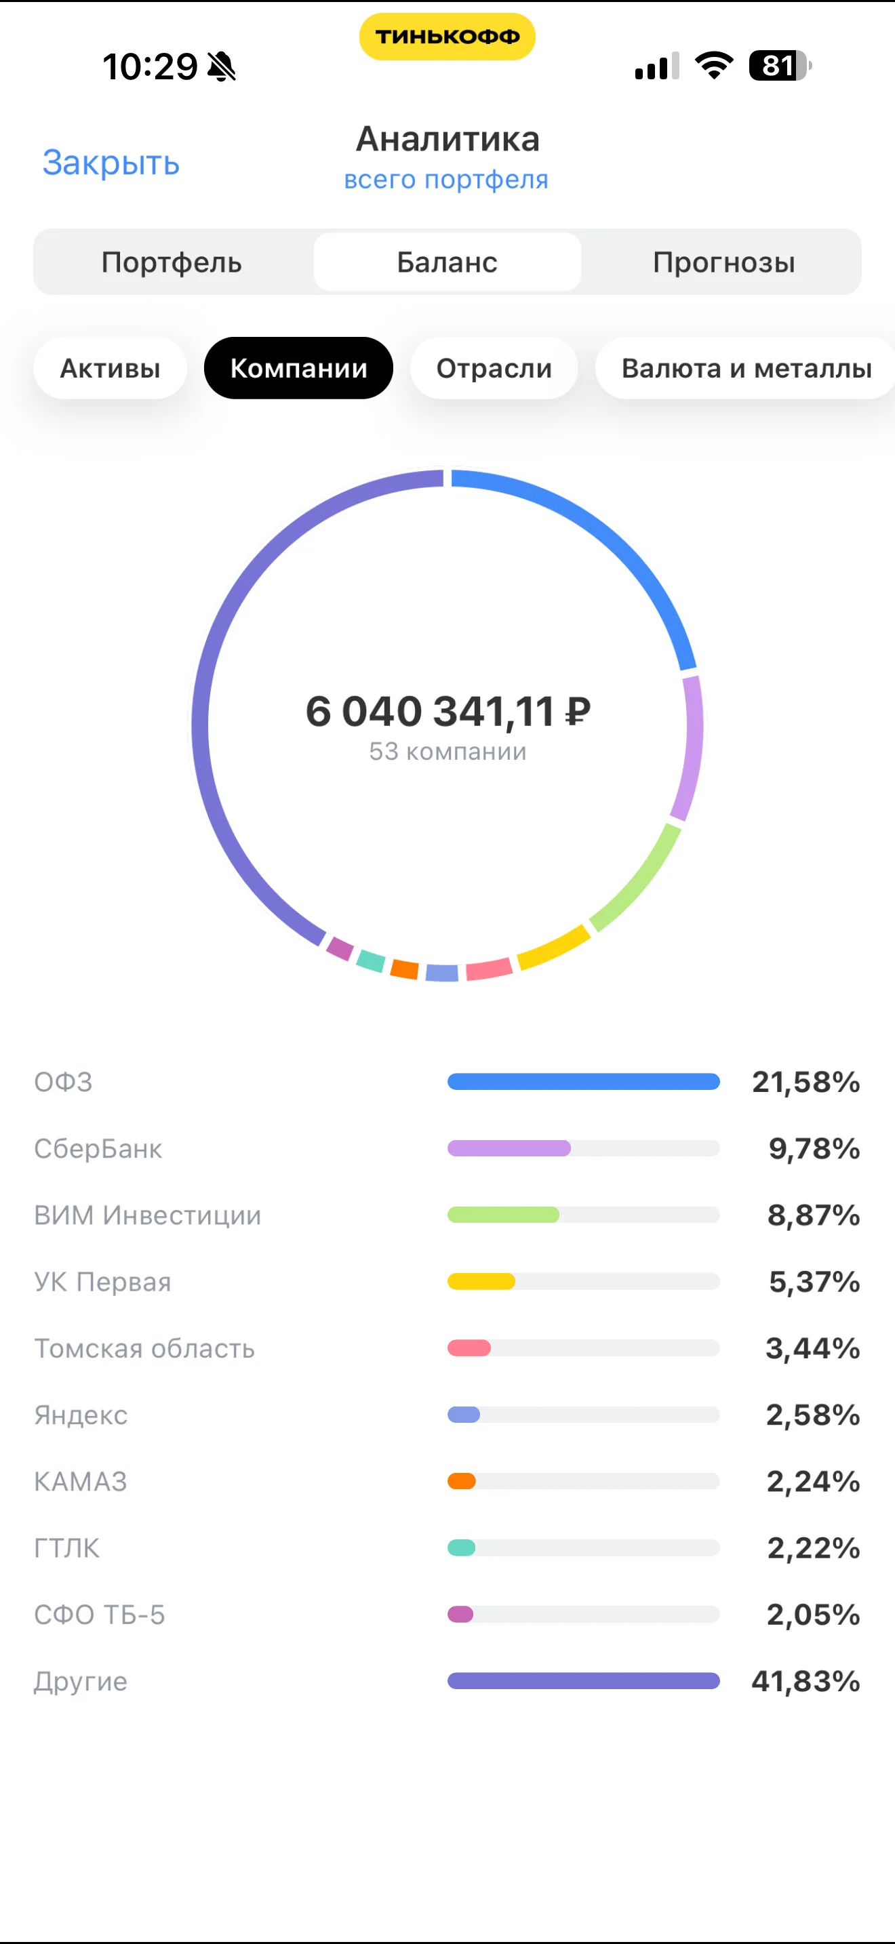Switch to the Прогнозы tab
This screenshot has height=1944, width=895.
click(723, 262)
